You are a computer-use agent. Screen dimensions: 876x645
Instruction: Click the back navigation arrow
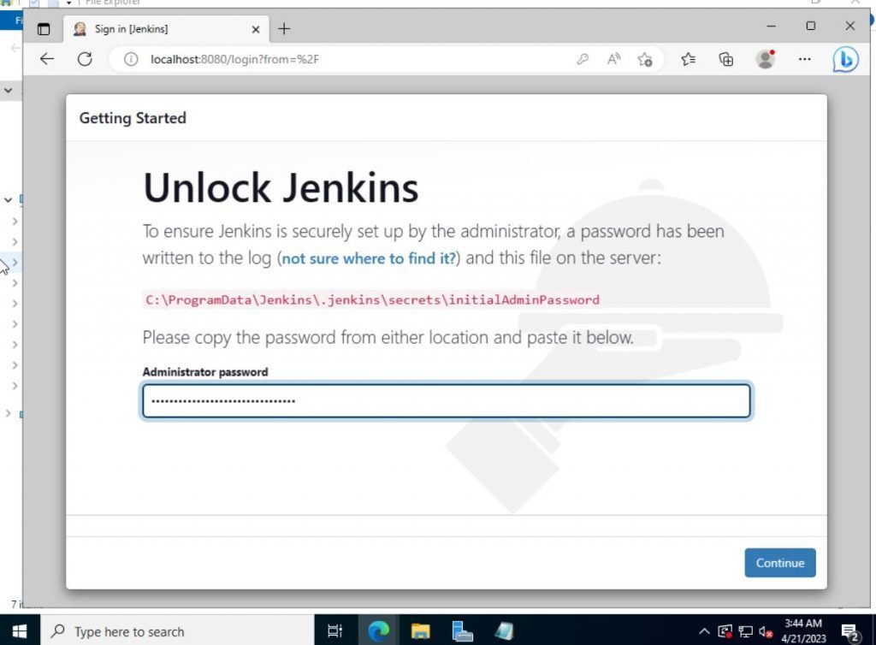[x=47, y=59]
